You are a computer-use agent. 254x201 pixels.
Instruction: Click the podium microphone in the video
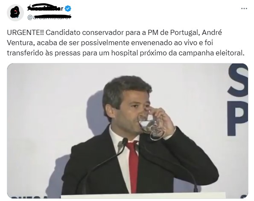[x=125, y=141]
